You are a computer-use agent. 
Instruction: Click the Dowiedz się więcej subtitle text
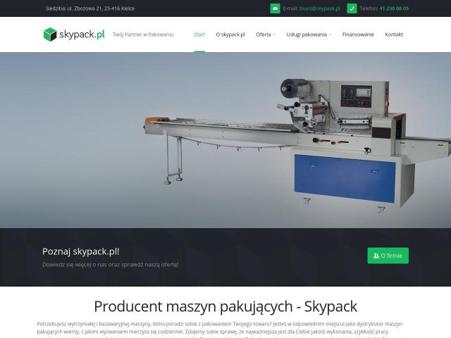(111, 265)
